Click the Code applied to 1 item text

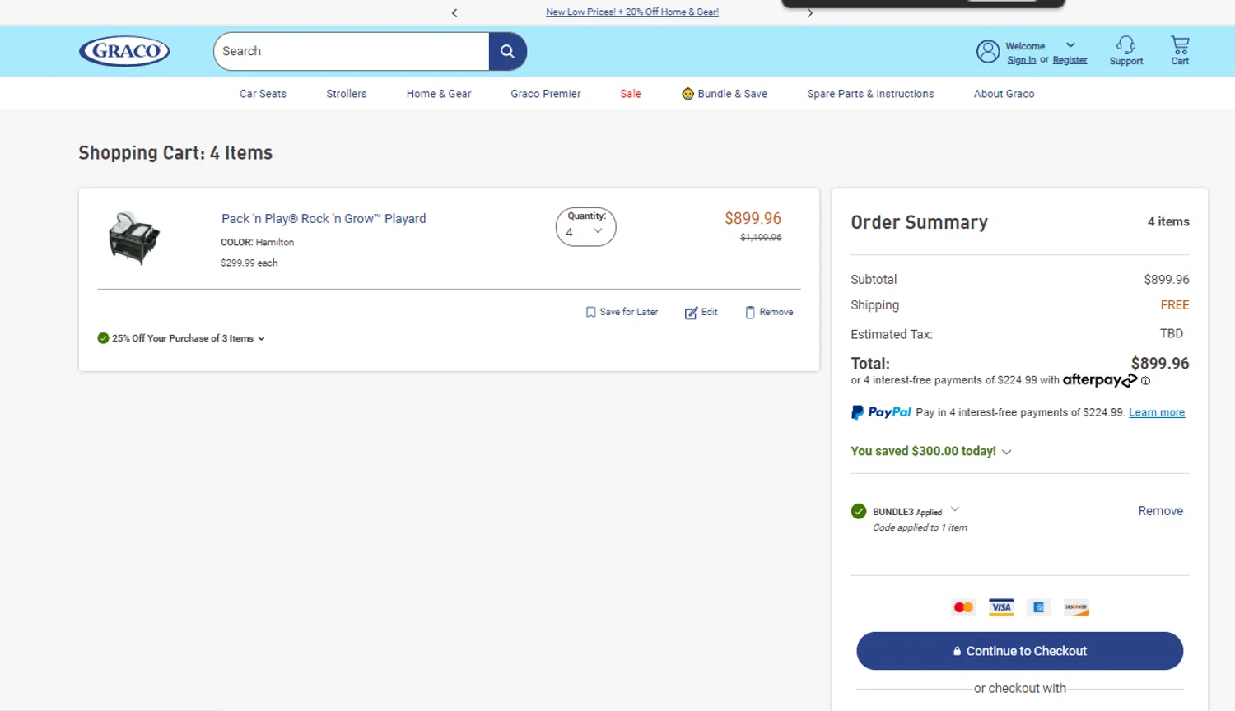click(920, 528)
